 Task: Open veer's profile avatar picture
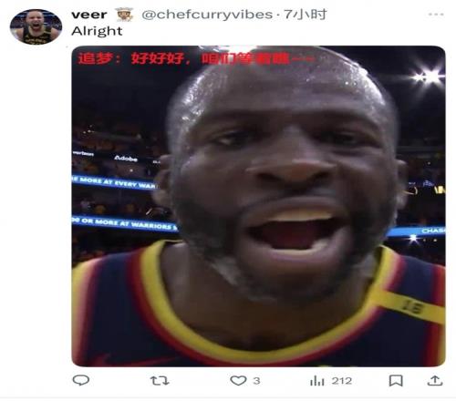coord(36,26)
